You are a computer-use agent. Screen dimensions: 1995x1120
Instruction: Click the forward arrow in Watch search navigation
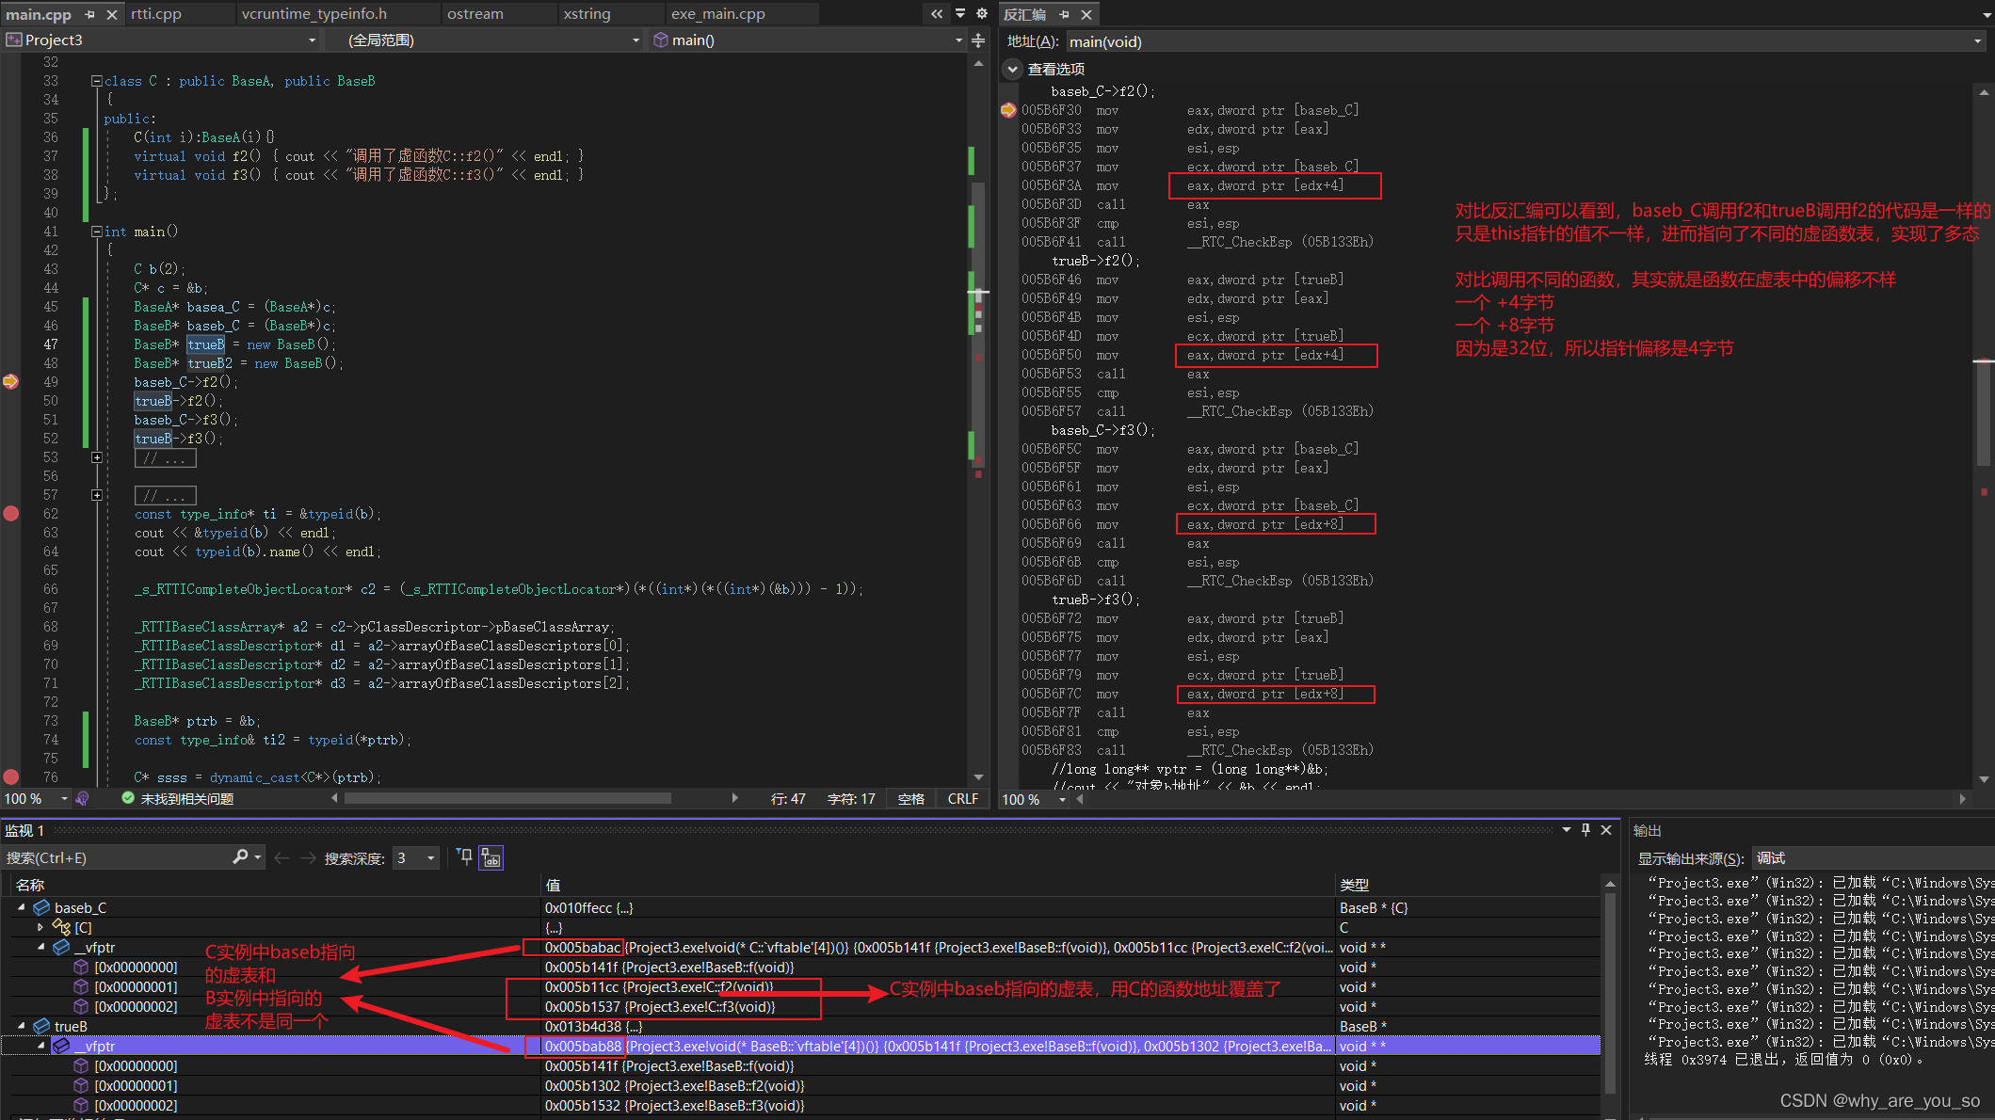click(x=308, y=857)
